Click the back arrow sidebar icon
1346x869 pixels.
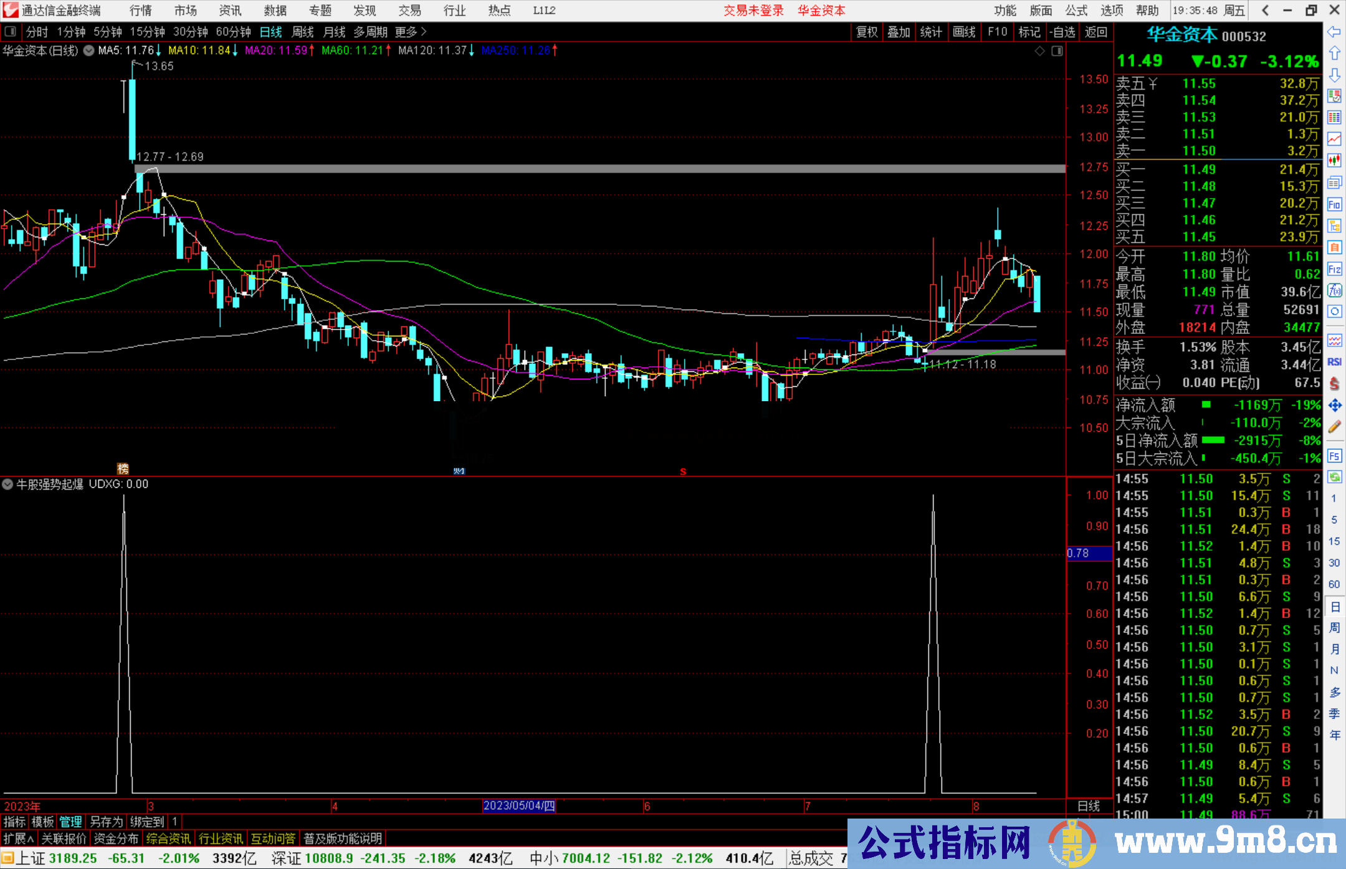click(x=1334, y=32)
